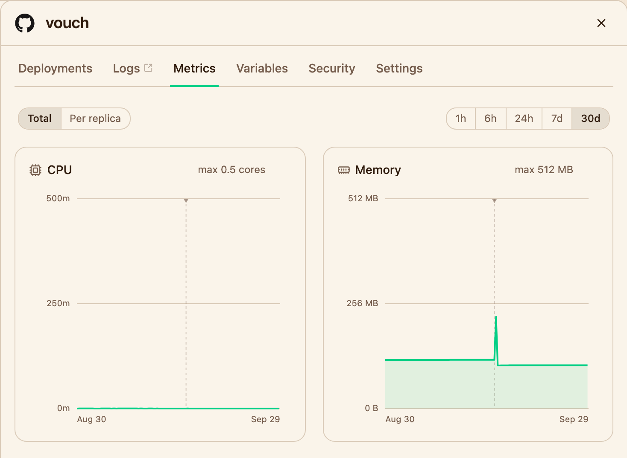Screen dimensions: 627x458
Task: Click the 'CPU' card heading
Action: (x=60, y=170)
